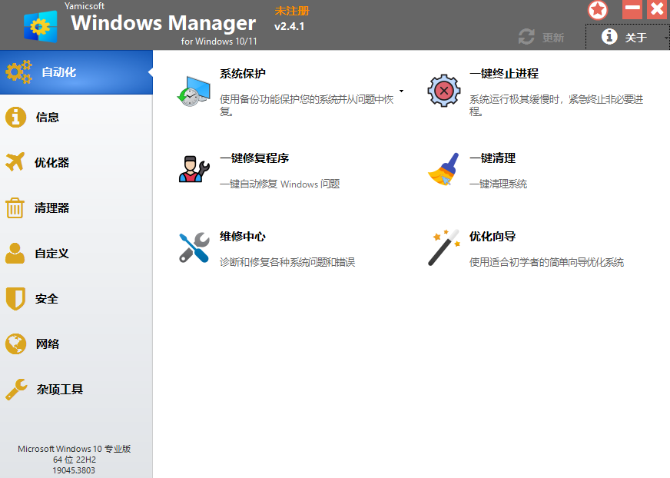Start 优化向导 by its title
Viewport: 670px width, 478px height.
pyautogui.click(x=493, y=237)
